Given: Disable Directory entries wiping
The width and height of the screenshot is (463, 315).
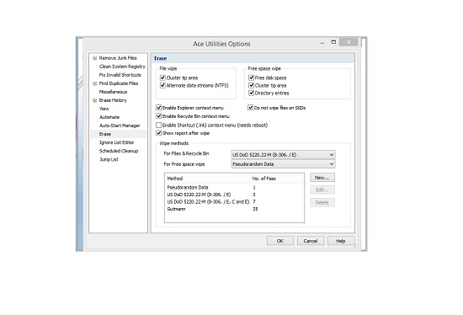Looking at the screenshot, I should click(252, 93).
